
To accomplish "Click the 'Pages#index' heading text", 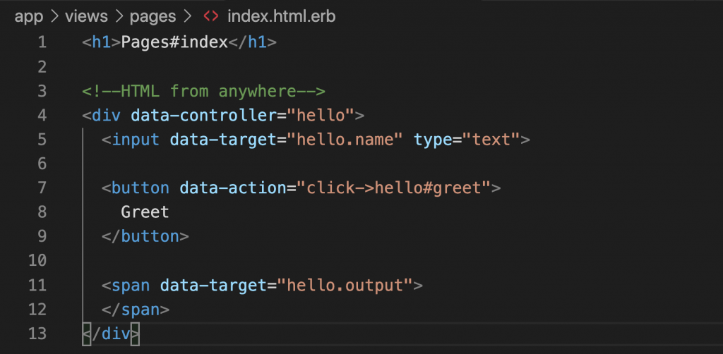I will pos(174,42).
